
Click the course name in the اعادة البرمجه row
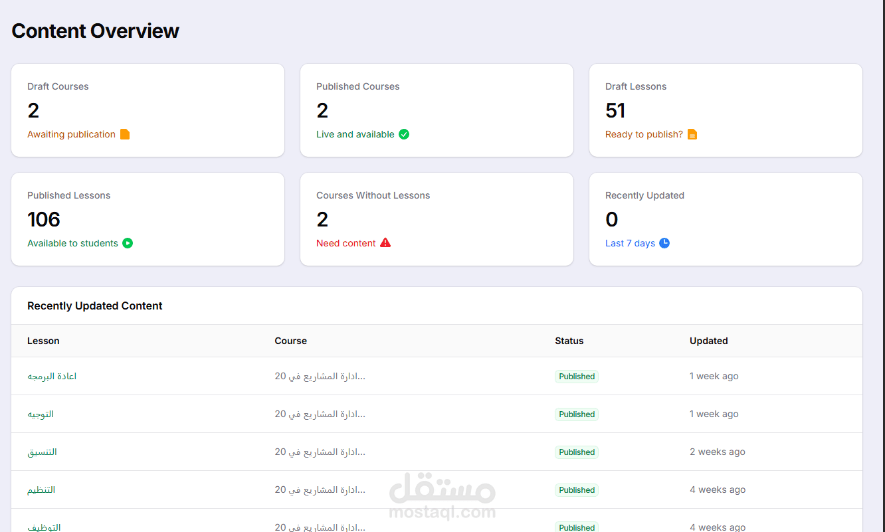pos(320,376)
